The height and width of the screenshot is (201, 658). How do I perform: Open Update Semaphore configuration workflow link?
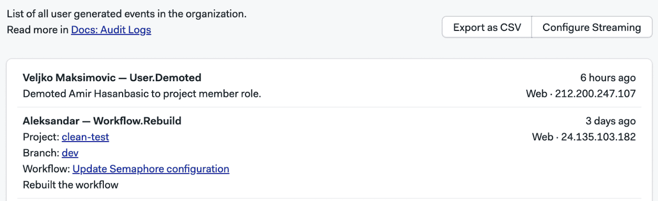coord(151,169)
